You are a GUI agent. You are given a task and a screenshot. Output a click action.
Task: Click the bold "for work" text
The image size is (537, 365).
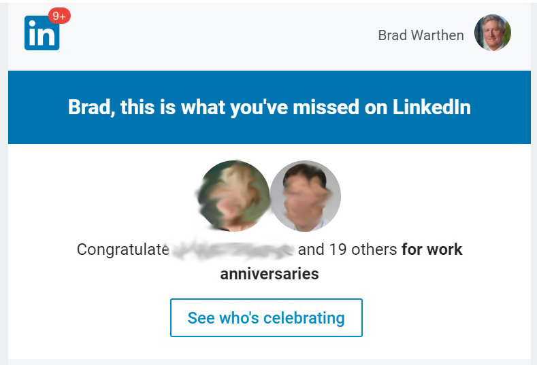point(432,249)
